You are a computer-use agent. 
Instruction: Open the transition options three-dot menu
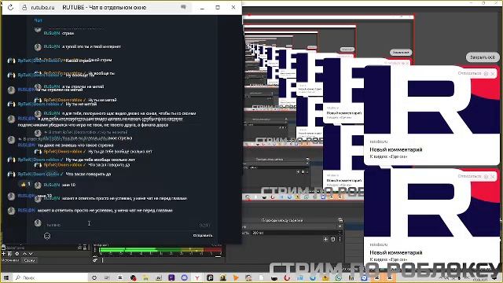click(x=340, y=239)
